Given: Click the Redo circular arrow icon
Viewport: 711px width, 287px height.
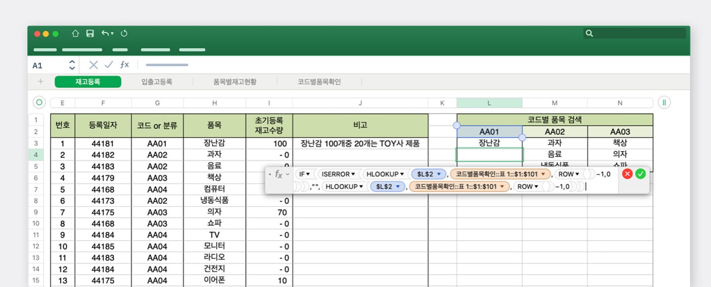Looking at the screenshot, I should [124, 34].
